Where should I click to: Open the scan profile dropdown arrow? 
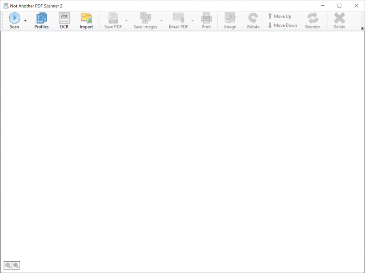pos(25,21)
